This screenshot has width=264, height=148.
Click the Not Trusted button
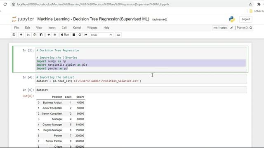coord(220,28)
